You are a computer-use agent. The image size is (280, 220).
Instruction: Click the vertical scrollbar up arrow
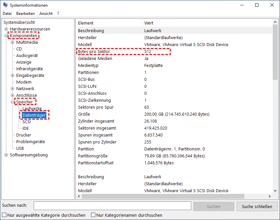pos(275,22)
